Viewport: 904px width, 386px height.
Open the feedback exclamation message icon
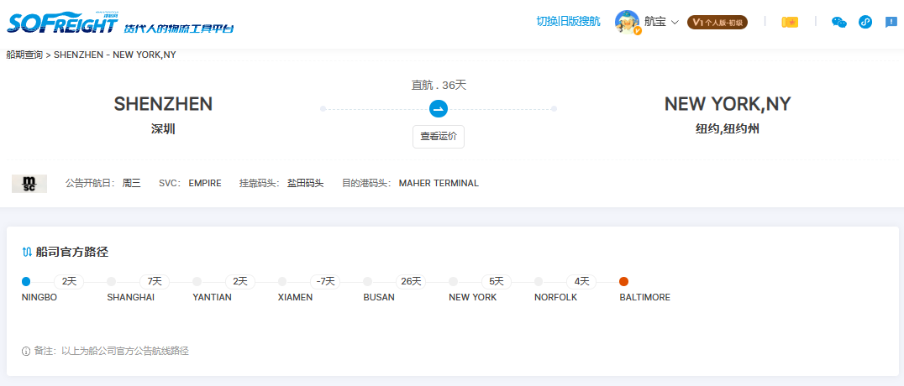[891, 22]
